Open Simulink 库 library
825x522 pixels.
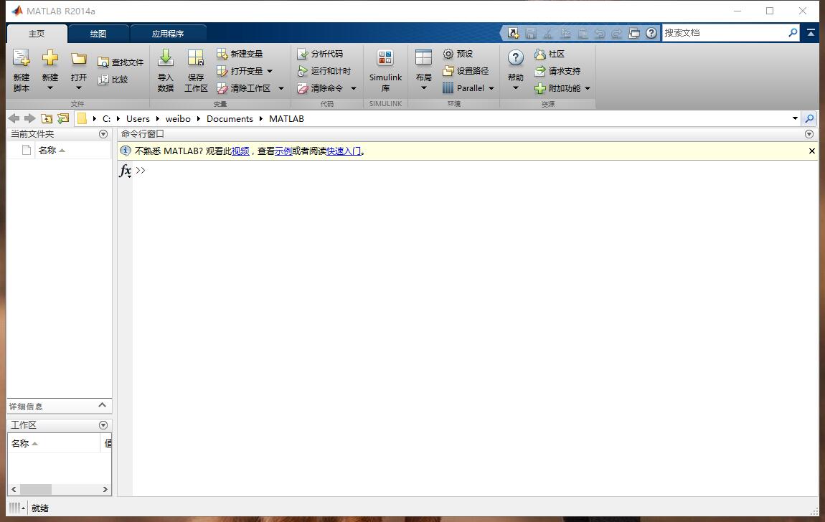pos(385,70)
